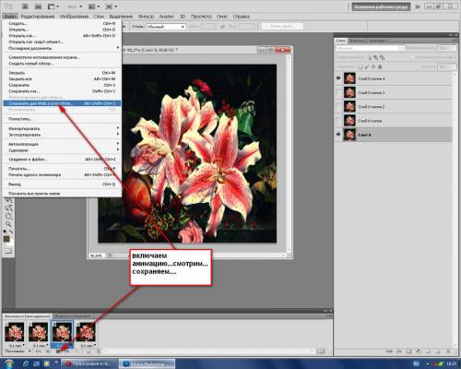Click lock image pixels brush icon

coord(367,66)
